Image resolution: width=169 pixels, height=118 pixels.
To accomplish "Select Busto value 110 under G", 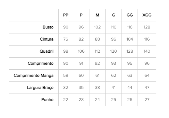I will coord(113,27).
